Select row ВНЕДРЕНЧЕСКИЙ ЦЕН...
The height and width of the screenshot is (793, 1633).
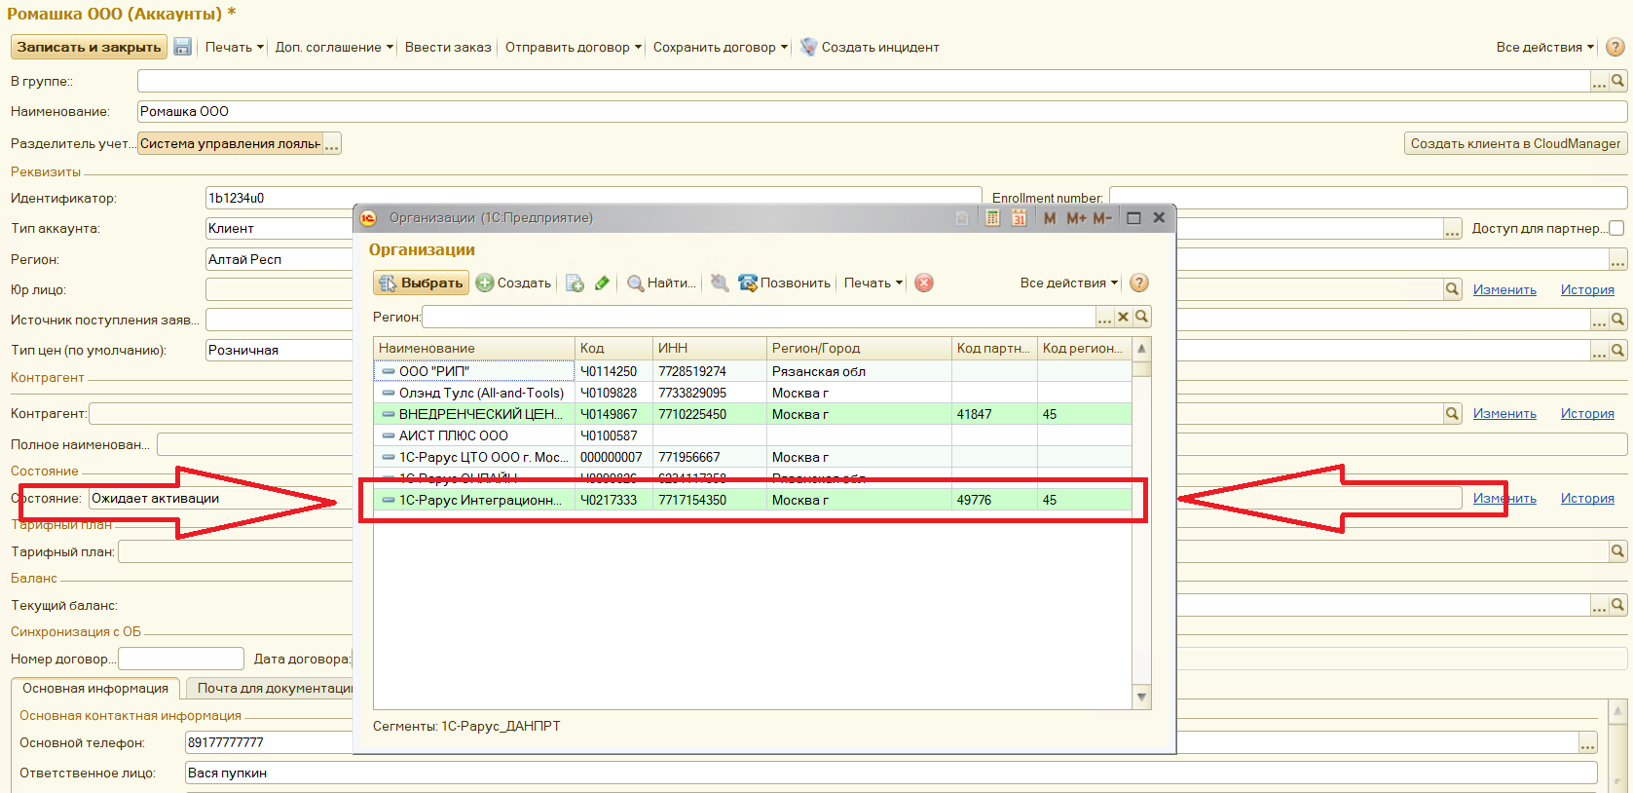752,414
